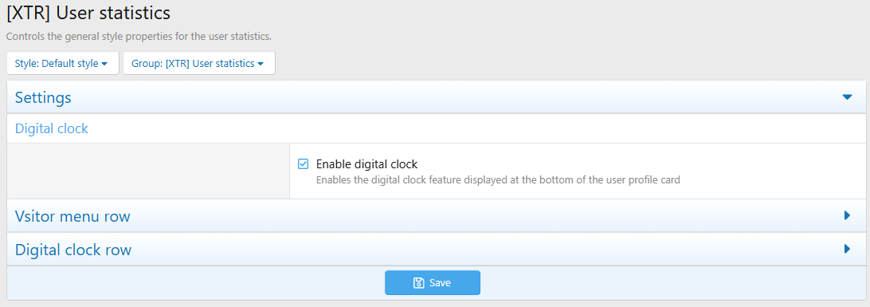This screenshot has width=870, height=307.
Task: Select the Digital clock sub-heading
Action: [52, 128]
